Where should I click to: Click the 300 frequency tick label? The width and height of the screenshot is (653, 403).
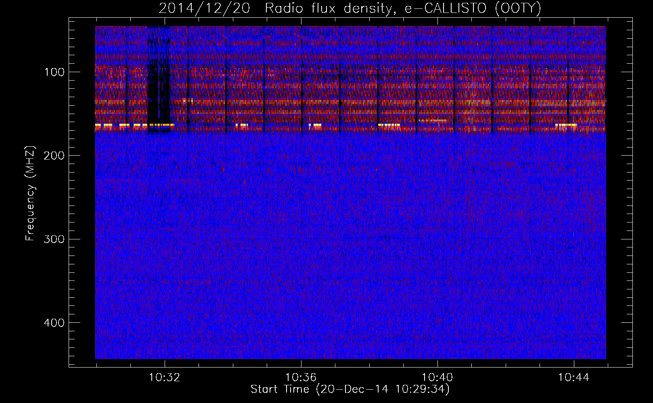click(54, 239)
